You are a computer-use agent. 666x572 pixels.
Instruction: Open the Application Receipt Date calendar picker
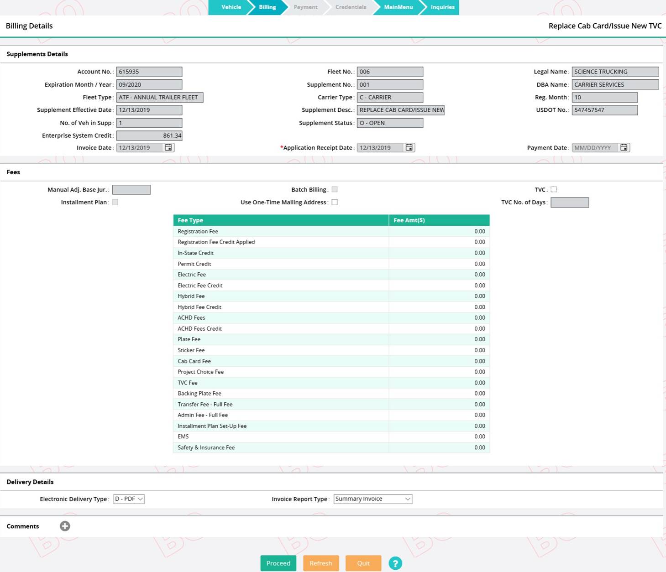409,147
